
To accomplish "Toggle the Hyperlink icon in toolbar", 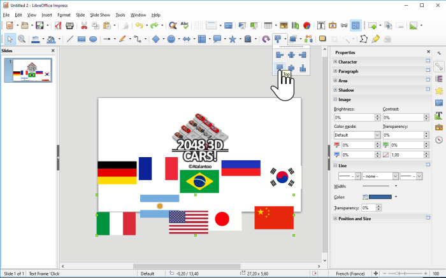I will tap(344, 25).
